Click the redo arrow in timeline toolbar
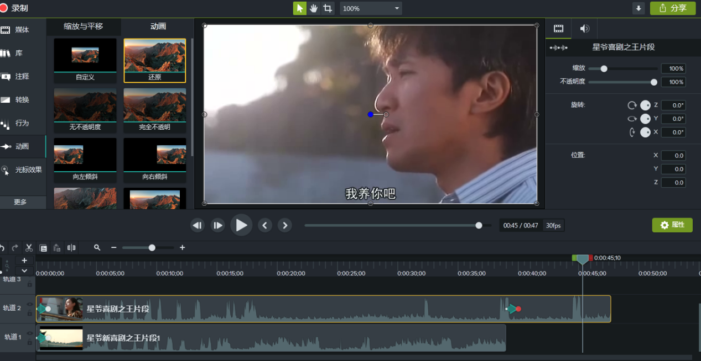Image resolution: width=701 pixels, height=361 pixels. click(15, 248)
